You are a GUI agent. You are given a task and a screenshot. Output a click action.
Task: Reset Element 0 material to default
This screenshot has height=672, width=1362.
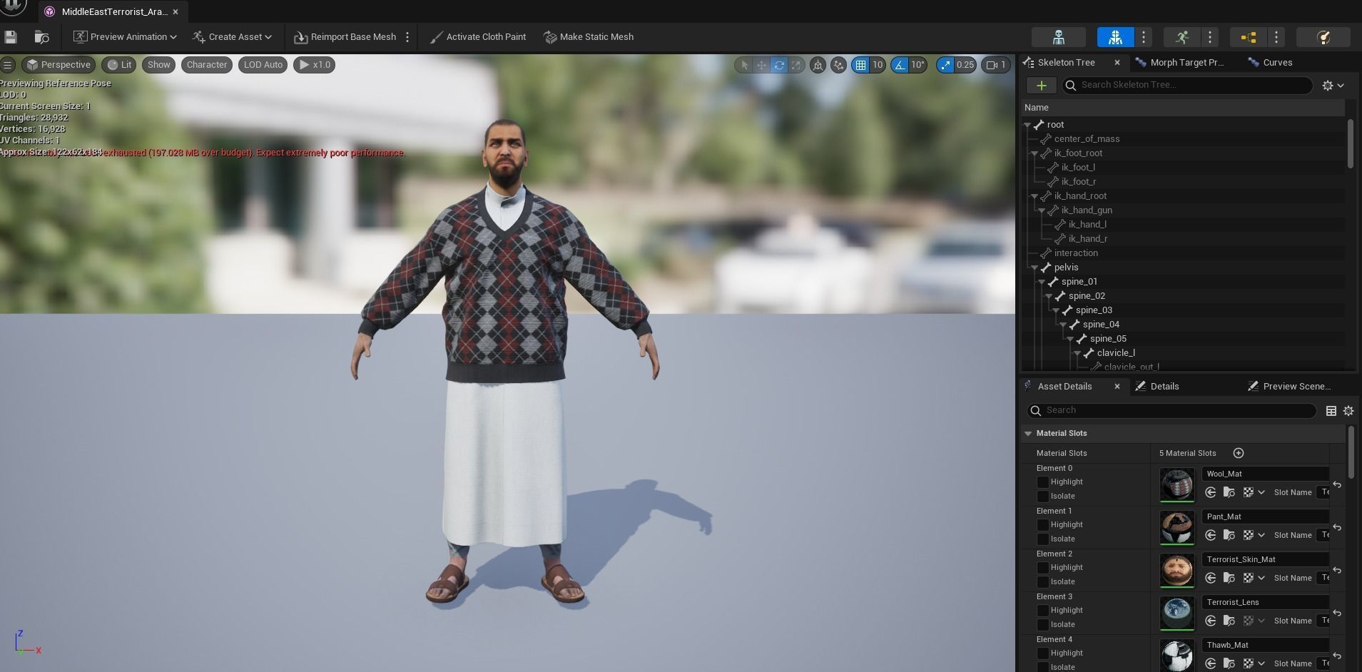point(1337,485)
